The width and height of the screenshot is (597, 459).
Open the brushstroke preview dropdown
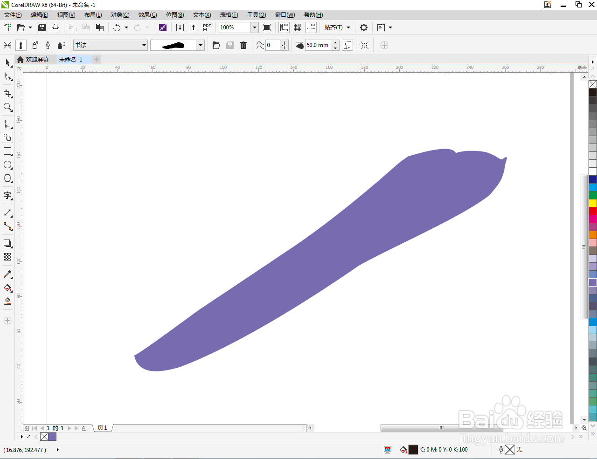click(201, 45)
